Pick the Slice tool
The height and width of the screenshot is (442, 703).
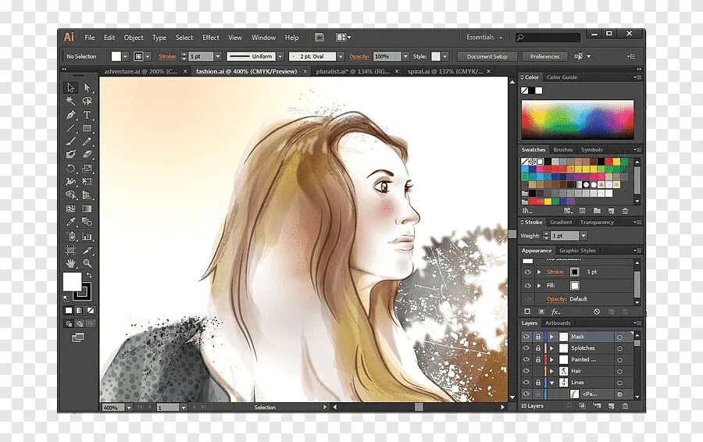[87, 250]
